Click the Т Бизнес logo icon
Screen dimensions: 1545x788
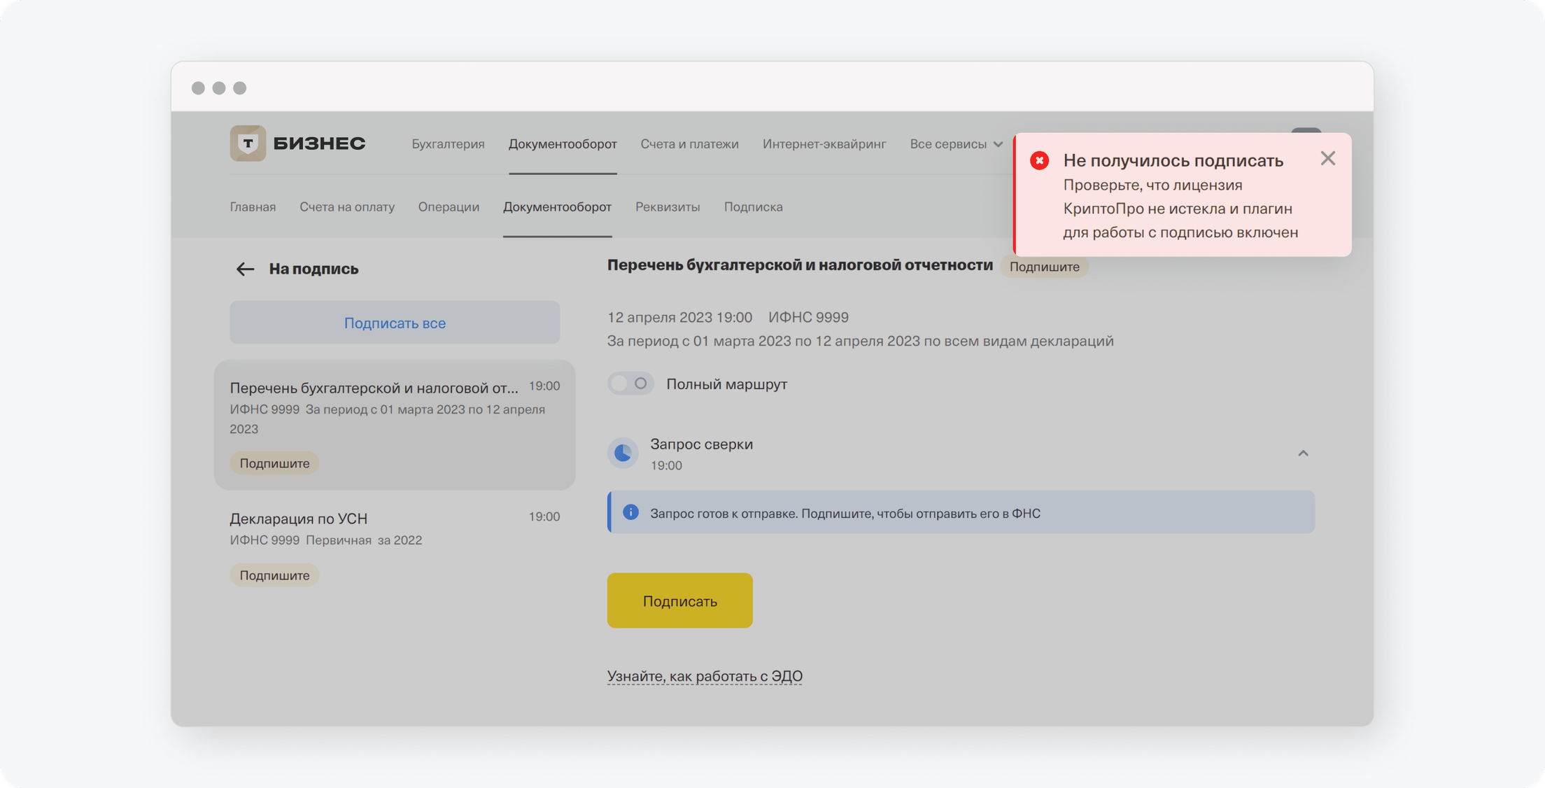coord(248,143)
